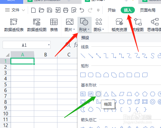The height and width of the screenshot is (128, 161).
Task: Expand the quick access toolbar dropdown
Action: 98,10
